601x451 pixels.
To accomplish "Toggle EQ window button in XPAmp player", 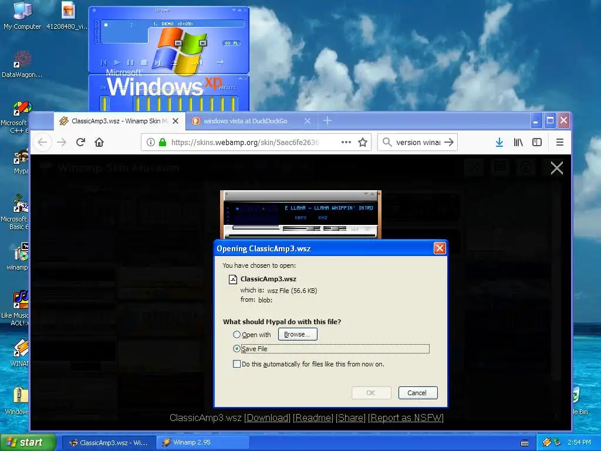I will click(x=228, y=43).
